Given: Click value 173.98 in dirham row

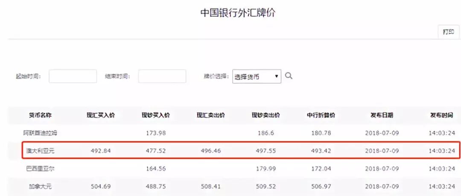Looking at the screenshot, I should (156, 133).
